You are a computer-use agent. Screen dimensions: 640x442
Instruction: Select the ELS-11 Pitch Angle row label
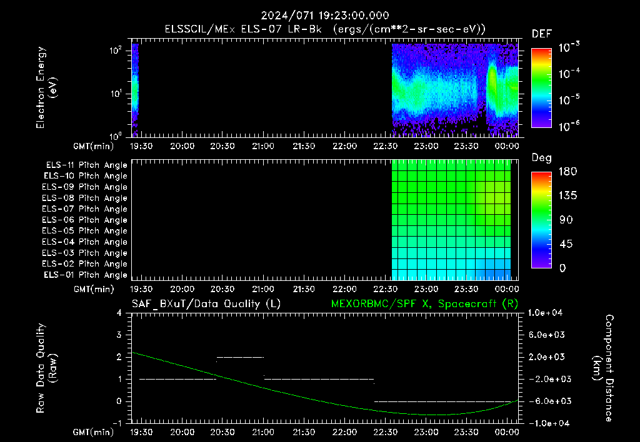86,165
